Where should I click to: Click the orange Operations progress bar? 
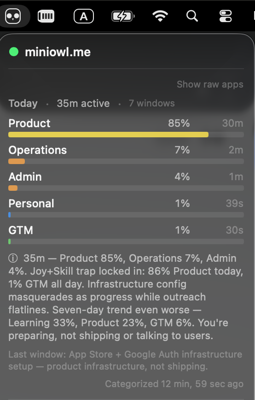click(17, 161)
